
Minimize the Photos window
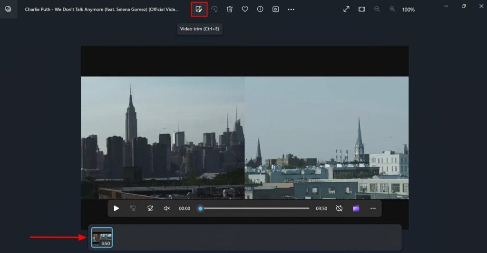446,6
